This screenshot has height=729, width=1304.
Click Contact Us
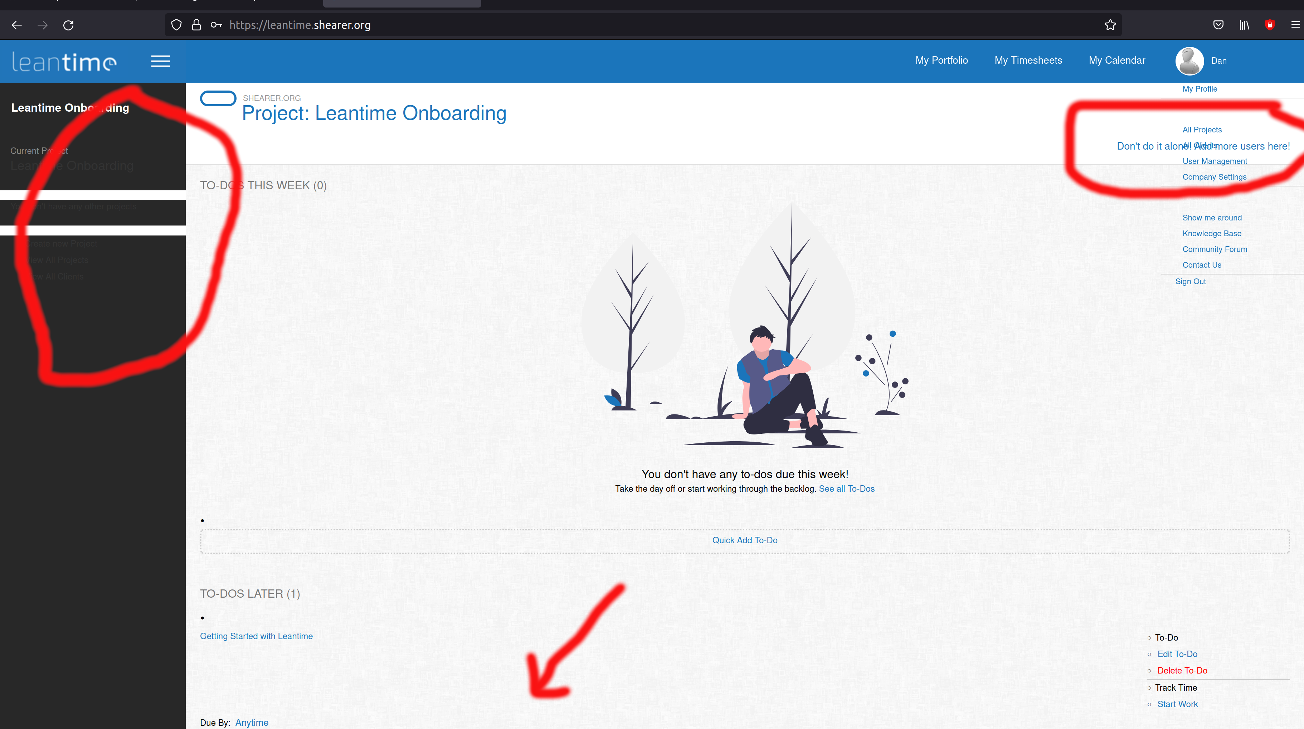tap(1202, 265)
